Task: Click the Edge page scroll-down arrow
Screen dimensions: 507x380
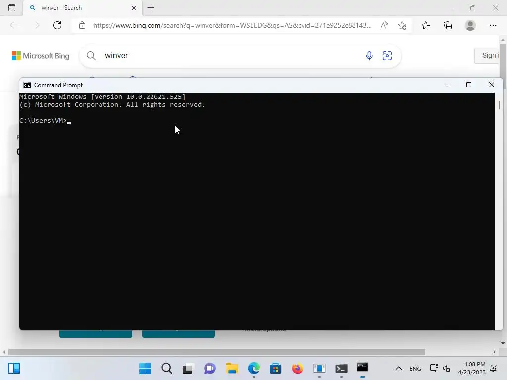Action: pos(503,343)
